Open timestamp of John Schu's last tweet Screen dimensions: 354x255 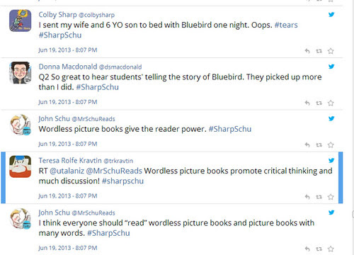pos(68,248)
